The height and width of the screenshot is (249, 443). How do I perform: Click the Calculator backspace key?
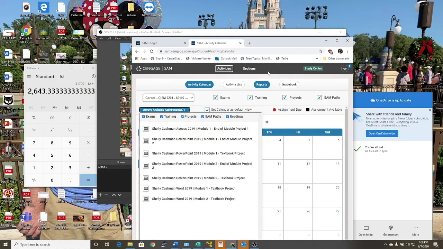coord(88,118)
